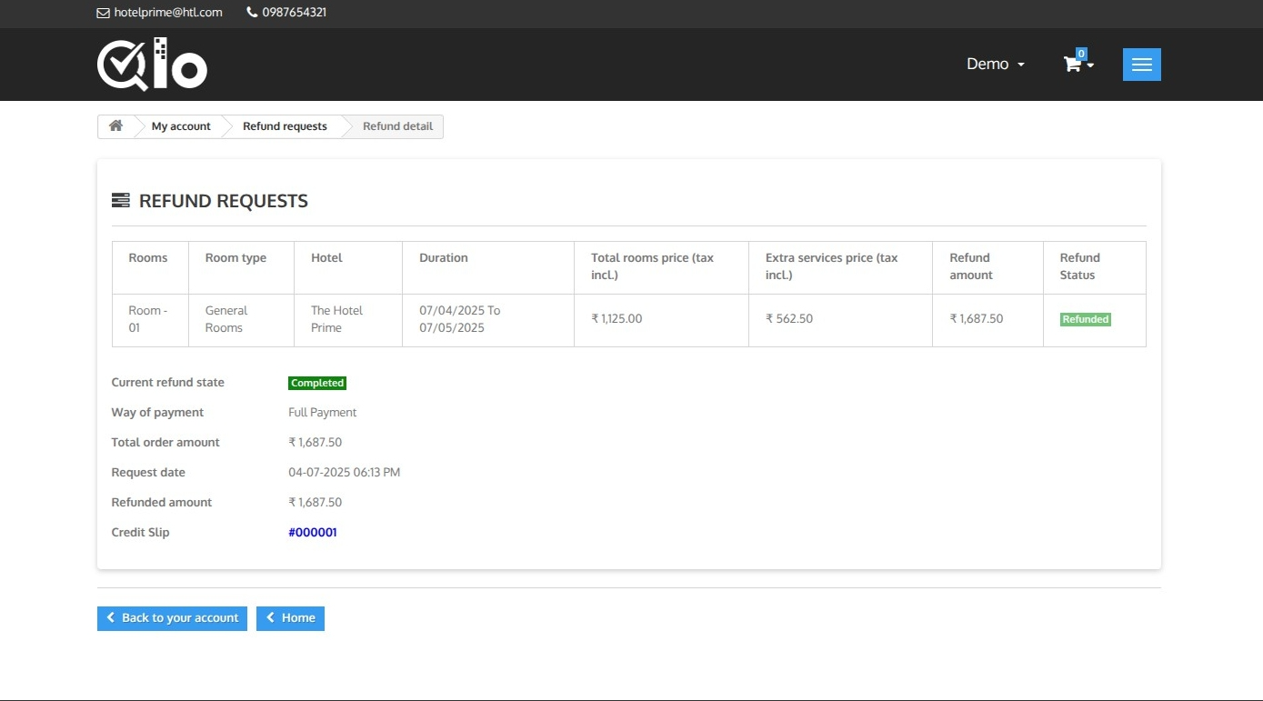
Task: Click the Duration column header
Action: [488, 267]
